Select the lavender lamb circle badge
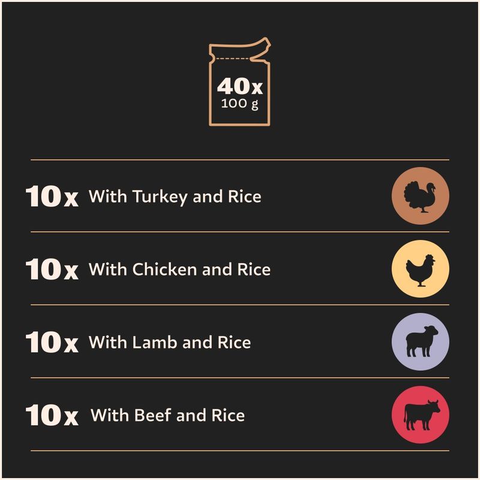The width and height of the screenshot is (480, 480). click(421, 341)
